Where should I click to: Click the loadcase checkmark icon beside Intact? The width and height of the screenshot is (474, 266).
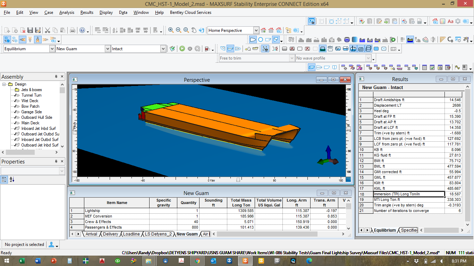coord(172,49)
